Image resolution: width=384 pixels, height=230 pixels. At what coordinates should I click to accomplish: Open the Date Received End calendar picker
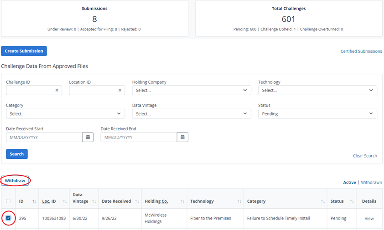tap(182, 137)
